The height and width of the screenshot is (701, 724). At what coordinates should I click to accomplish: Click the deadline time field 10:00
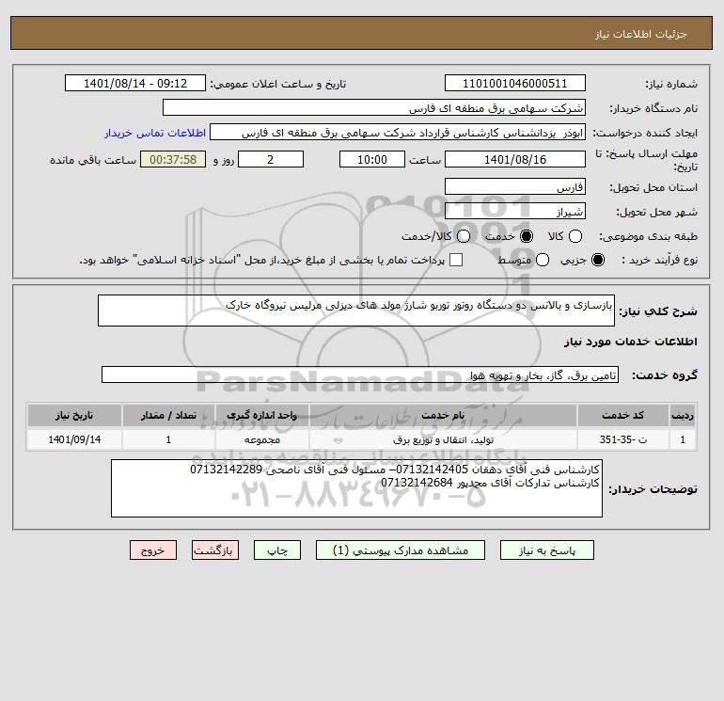tap(372, 159)
